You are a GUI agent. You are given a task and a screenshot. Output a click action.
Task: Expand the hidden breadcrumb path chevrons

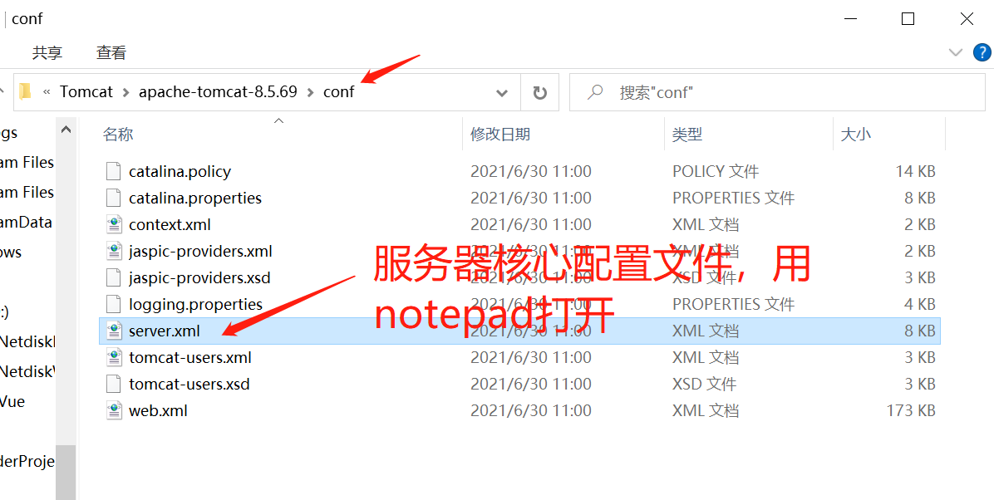tap(47, 92)
